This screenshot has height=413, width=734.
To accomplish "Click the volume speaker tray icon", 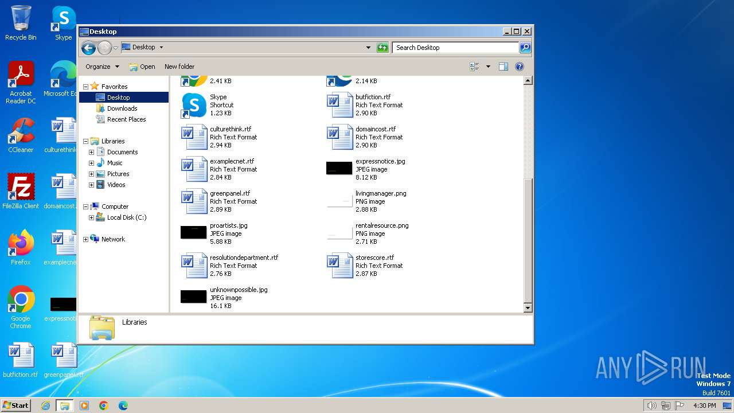I will tap(651, 406).
